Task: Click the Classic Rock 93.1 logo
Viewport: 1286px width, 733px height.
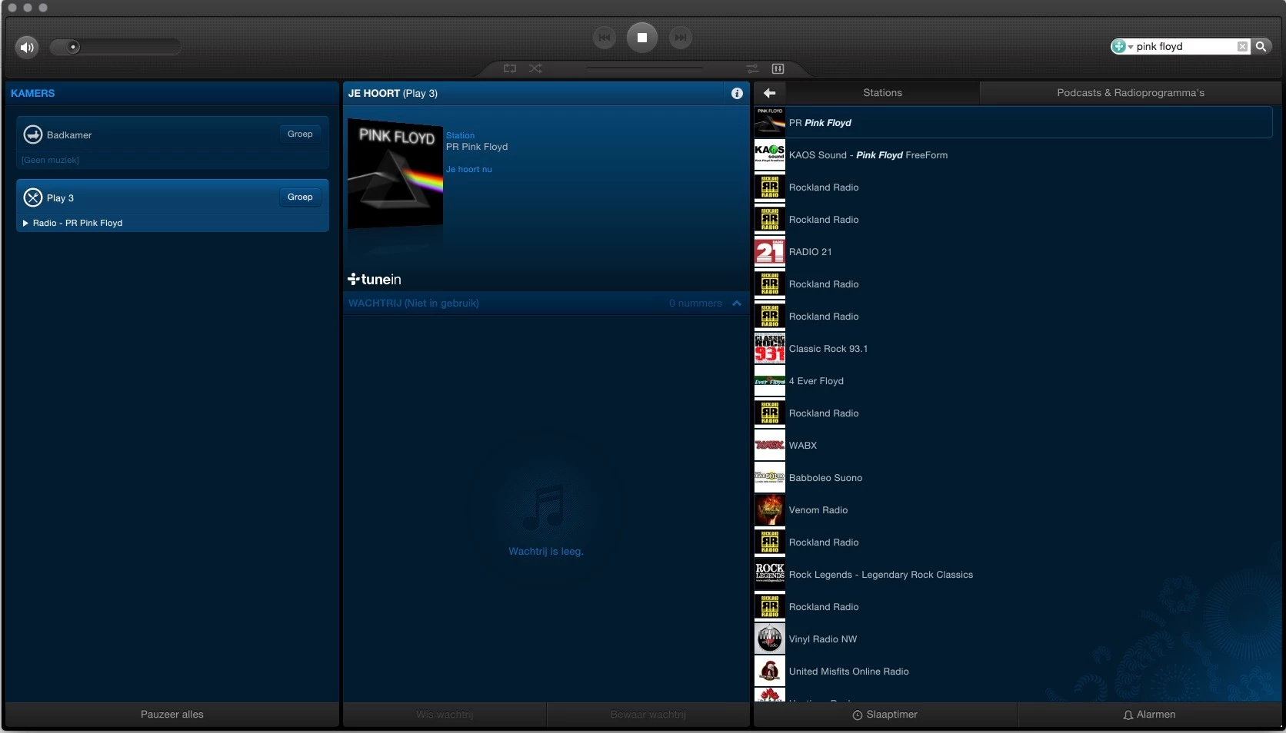Action: click(770, 349)
